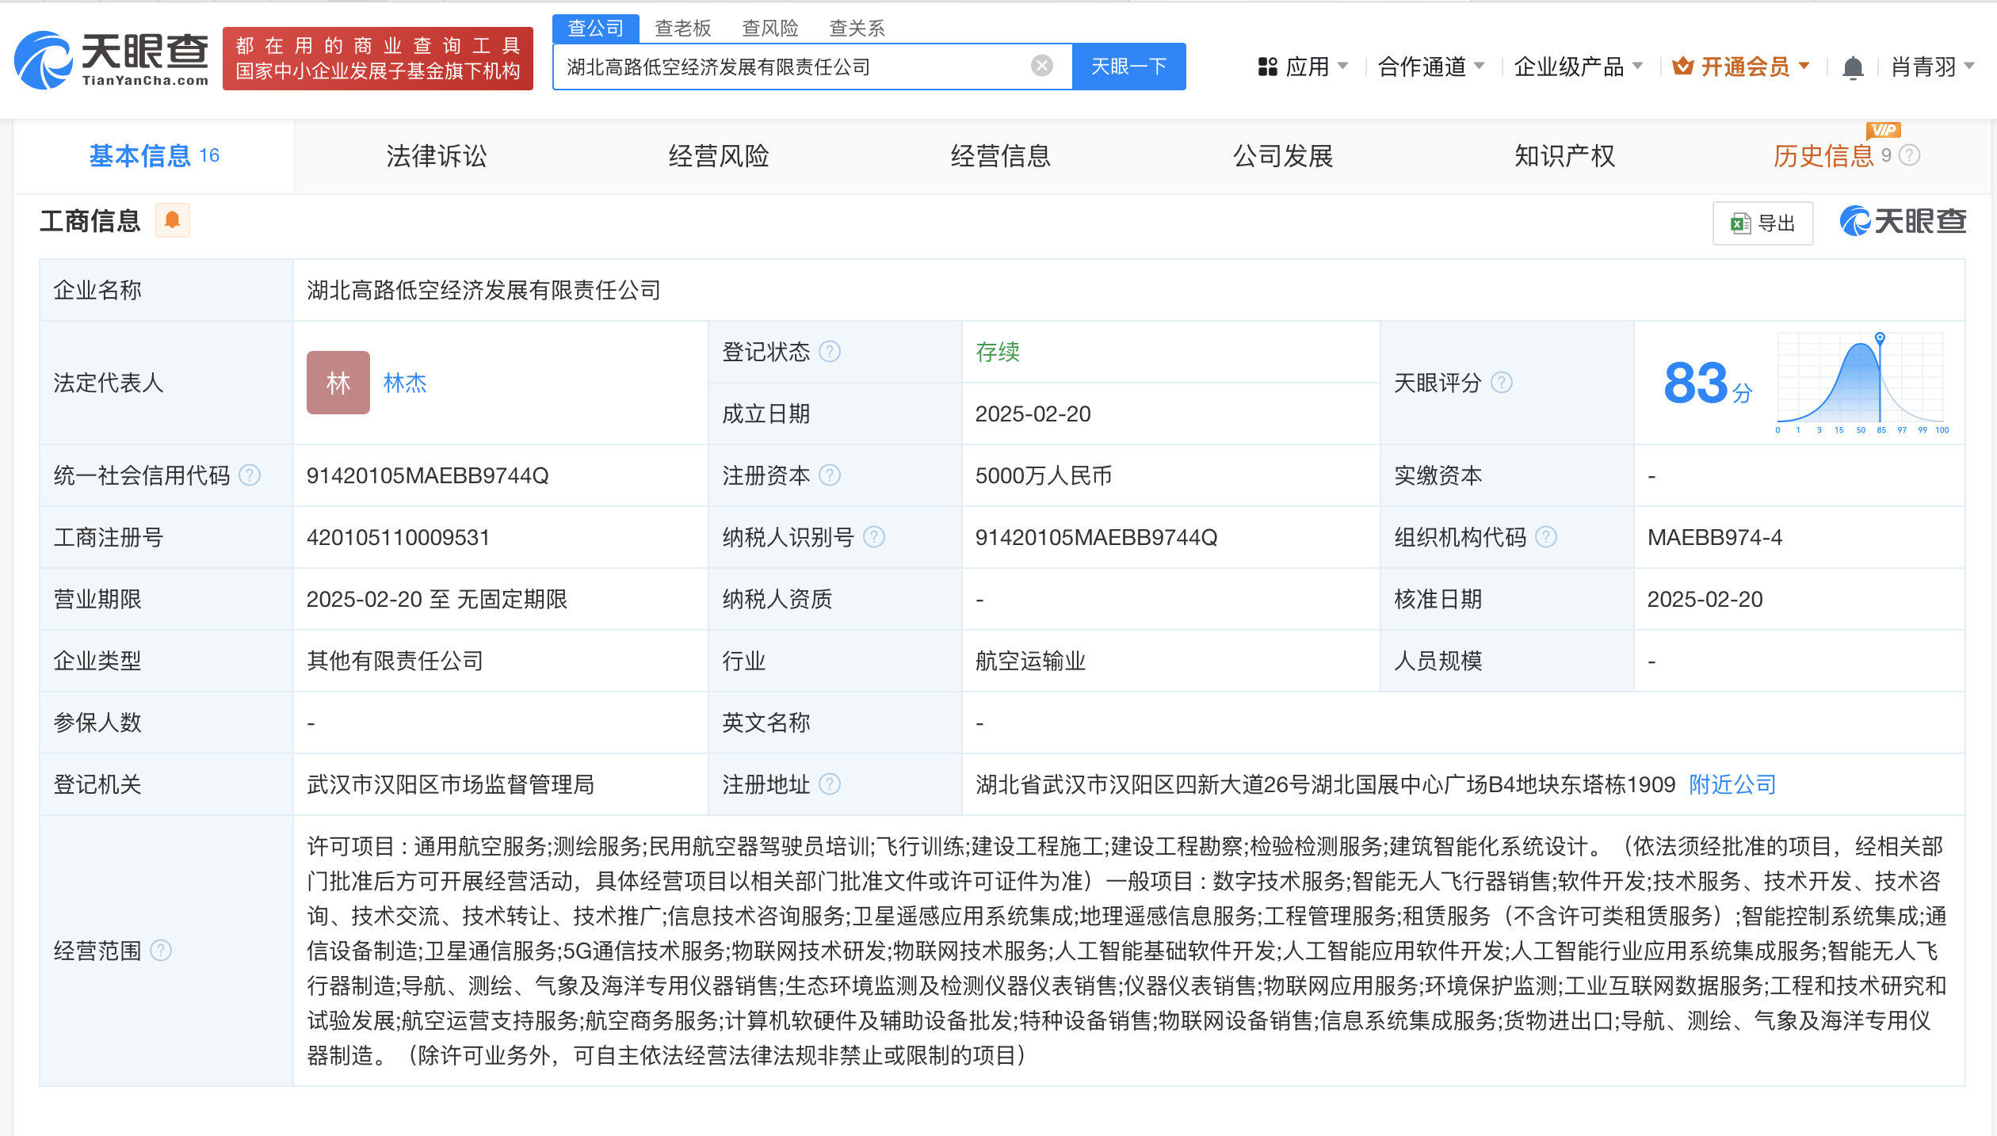Click help icon next to 统一社会信用代码
This screenshot has height=1136, width=1997.
point(250,475)
